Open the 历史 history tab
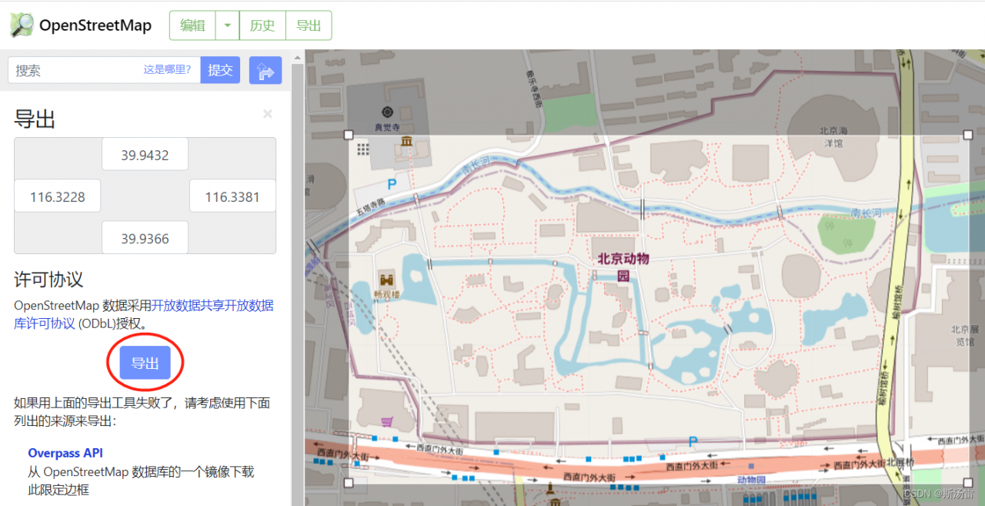Screen dimensions: 985x506 (262, 25)
